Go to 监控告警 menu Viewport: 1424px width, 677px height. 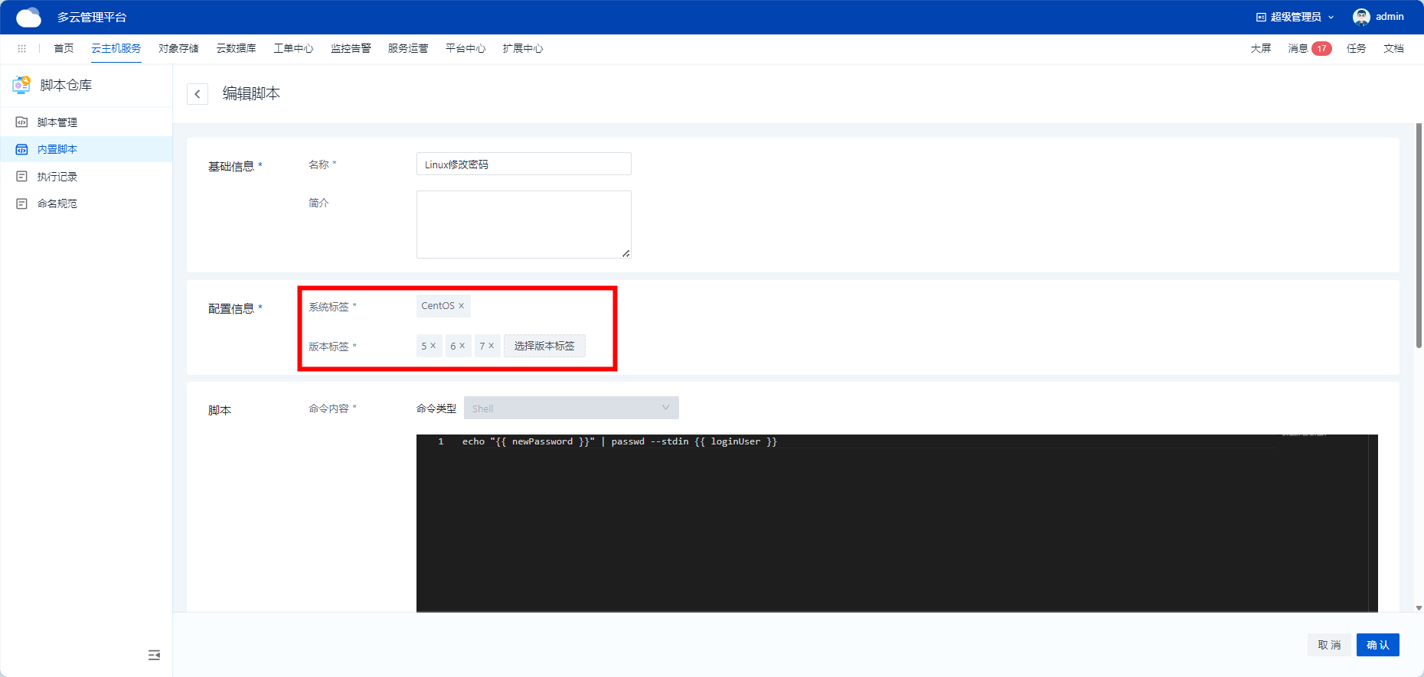pyautogui.click(x=351, y=48)
